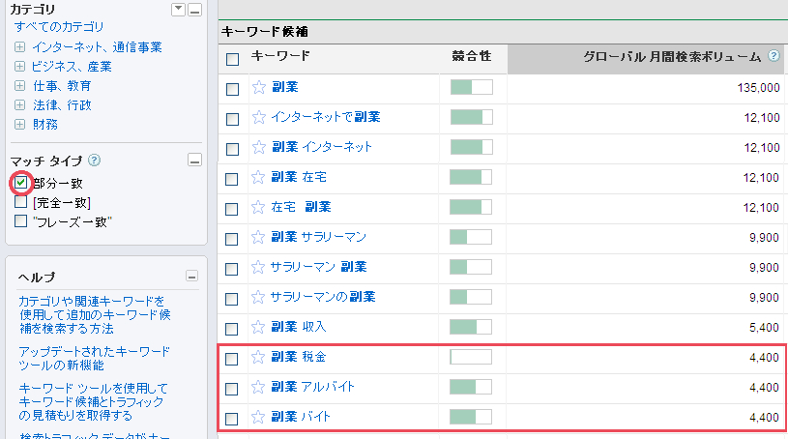This screenshot has width=788, height=439.
Task: Star the 副業 税金 keyword
Action: [258, 358]
